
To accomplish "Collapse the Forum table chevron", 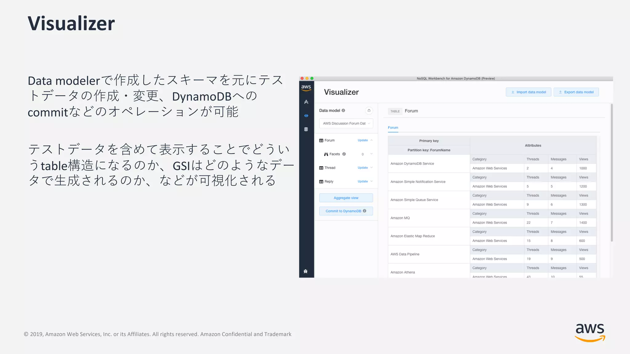I will [x=372, y=140].
